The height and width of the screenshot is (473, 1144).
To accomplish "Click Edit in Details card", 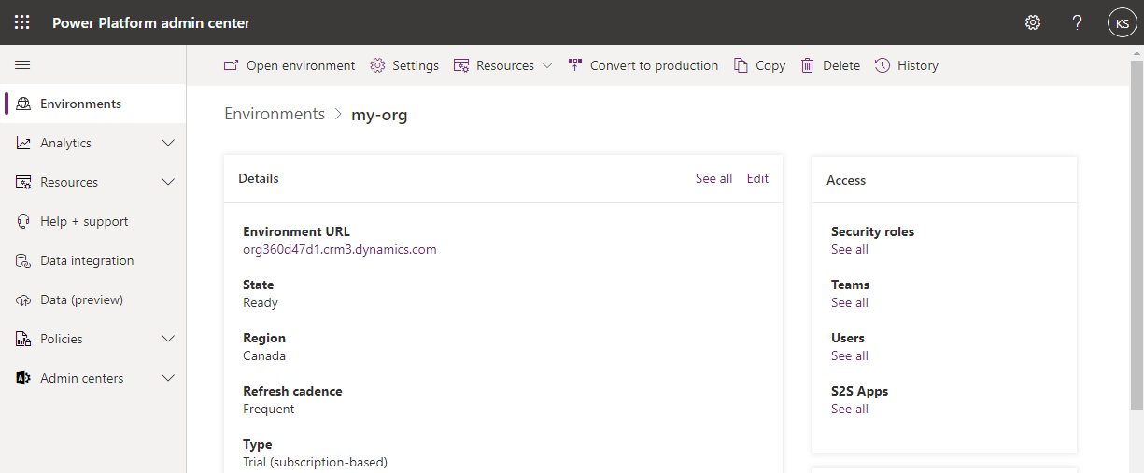I will pyautogui.click(x=757, y=178).
